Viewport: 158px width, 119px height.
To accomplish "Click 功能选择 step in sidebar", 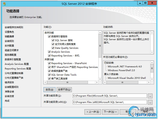I will [x=9, y=36].
